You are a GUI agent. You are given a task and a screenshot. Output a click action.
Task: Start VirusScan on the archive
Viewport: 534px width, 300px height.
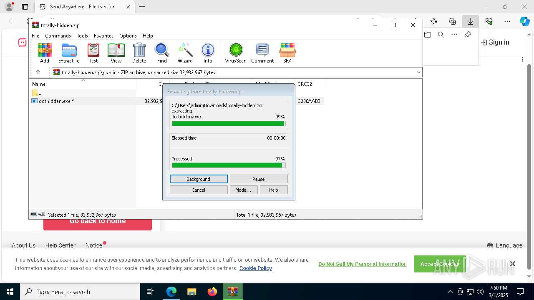(236, 53)
